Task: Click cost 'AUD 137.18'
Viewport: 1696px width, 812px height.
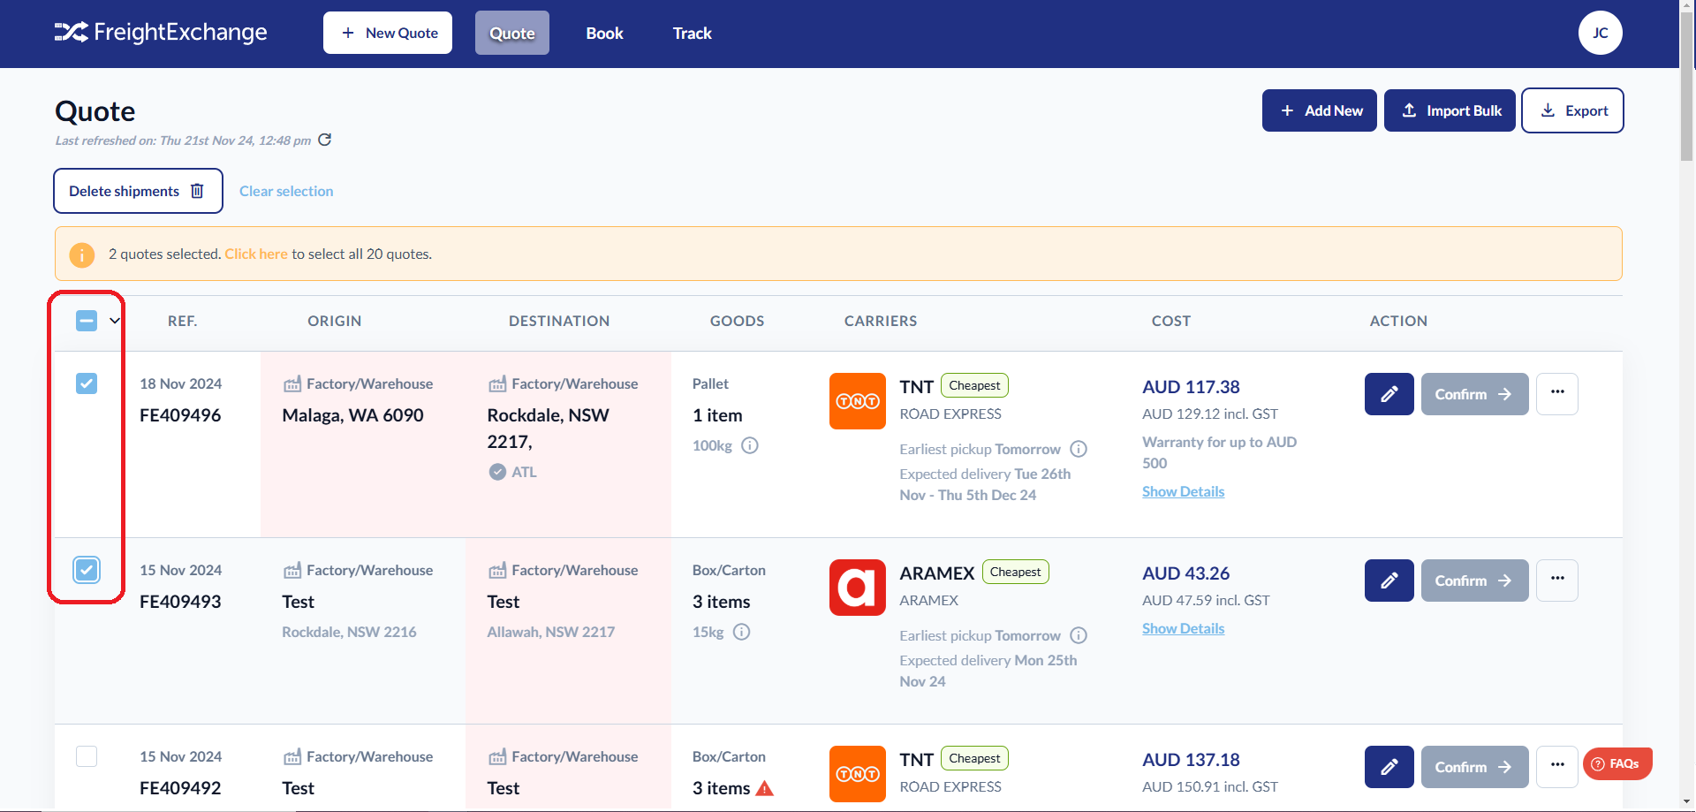Action: [1191, 760]
